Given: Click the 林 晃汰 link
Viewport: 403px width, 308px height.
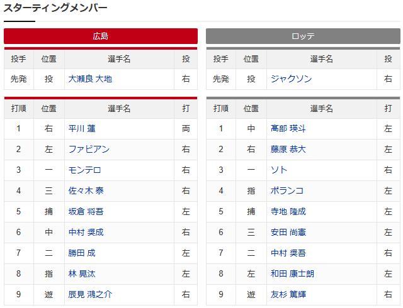Looking at the screenshot, I should (82, 273).
